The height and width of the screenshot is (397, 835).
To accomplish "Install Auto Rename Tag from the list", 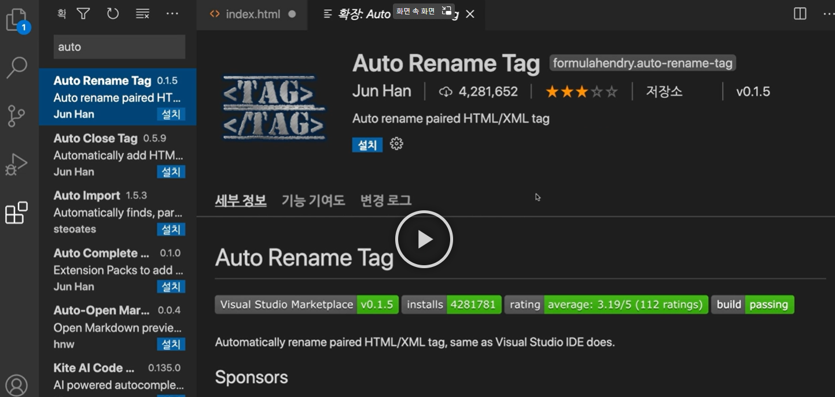I will (x=171, y=114).
